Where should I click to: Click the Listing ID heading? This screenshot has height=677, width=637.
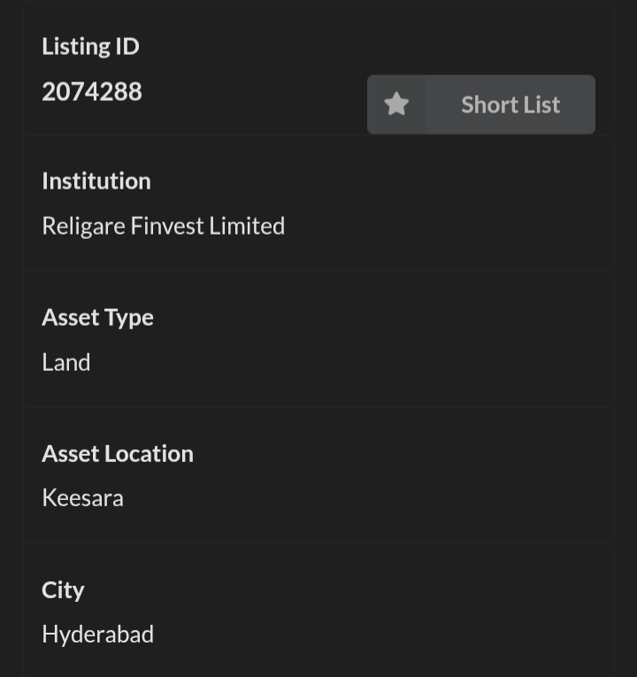click(x=90, y=46)
